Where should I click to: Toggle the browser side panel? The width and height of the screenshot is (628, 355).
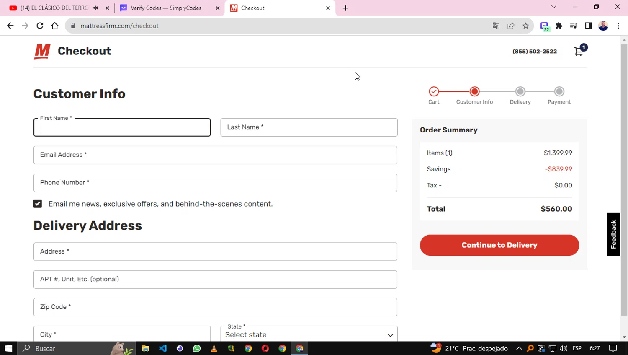(588, 26)
